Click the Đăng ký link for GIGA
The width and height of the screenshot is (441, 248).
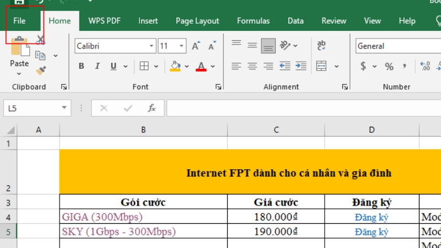[372, 217]
